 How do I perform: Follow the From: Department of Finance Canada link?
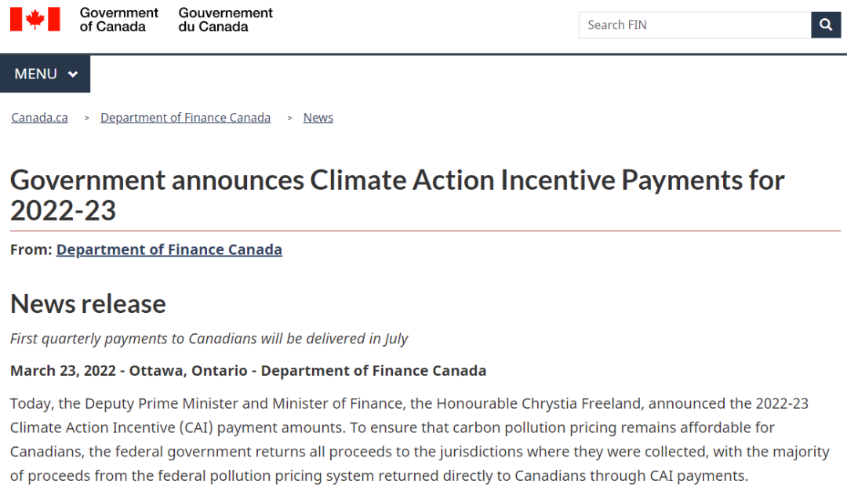point(169,249)
